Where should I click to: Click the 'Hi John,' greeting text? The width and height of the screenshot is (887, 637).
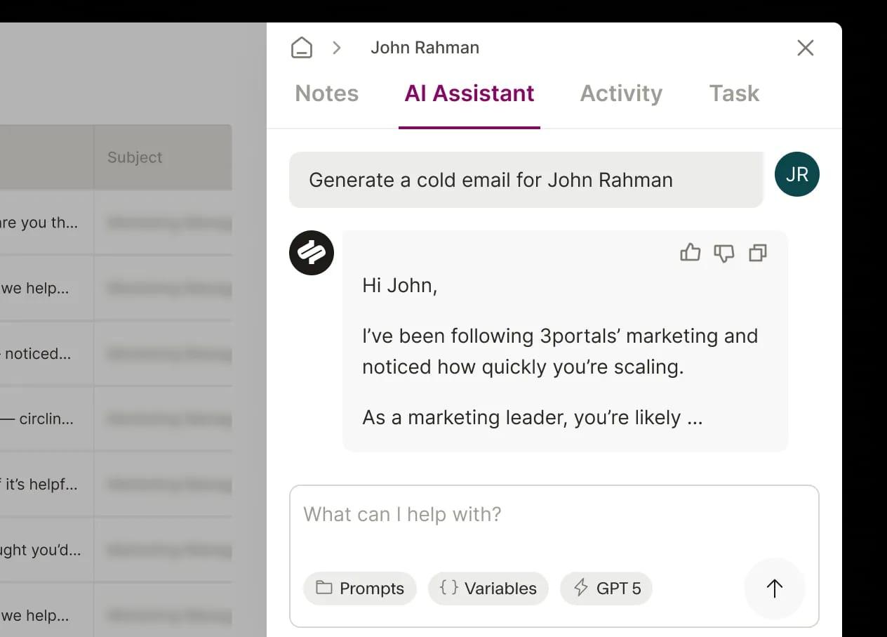click(x=400, y=286)
